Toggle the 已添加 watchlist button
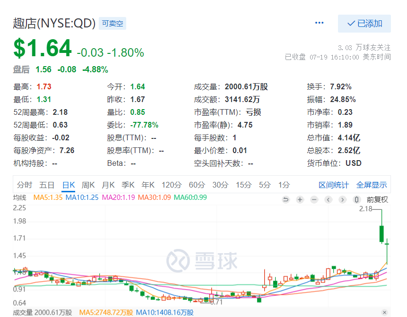 [x=364, y=24]
